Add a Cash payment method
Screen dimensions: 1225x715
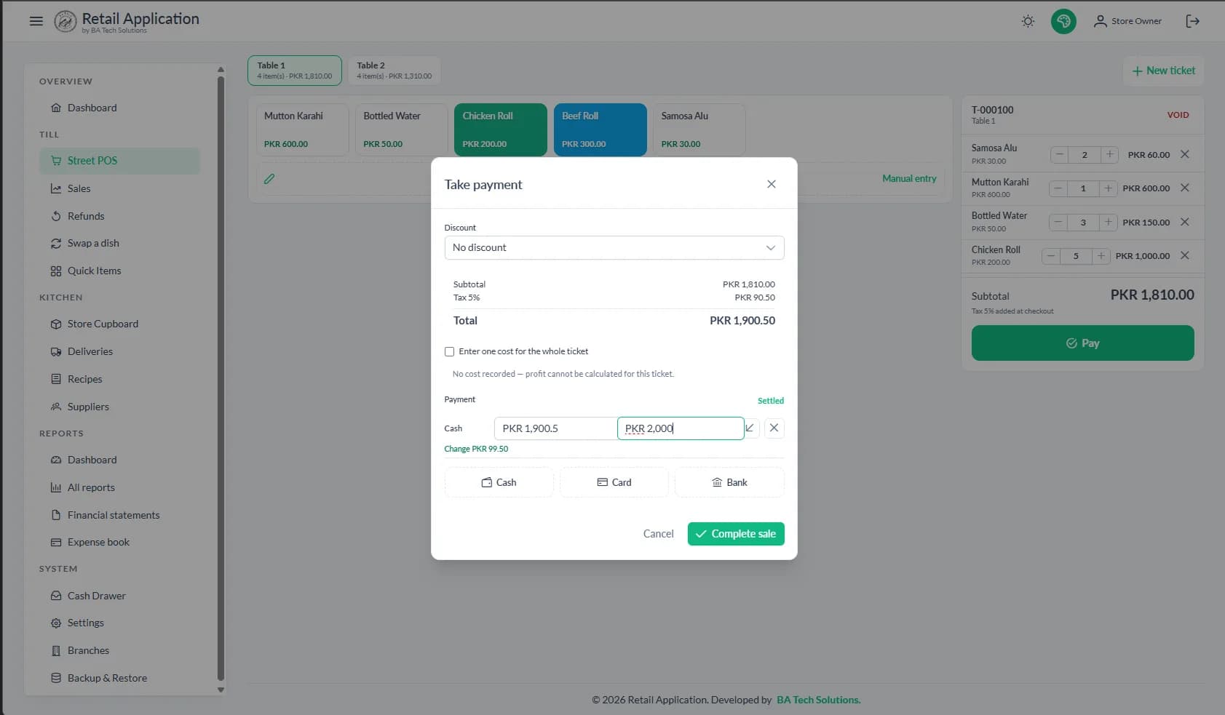point(499,482)
